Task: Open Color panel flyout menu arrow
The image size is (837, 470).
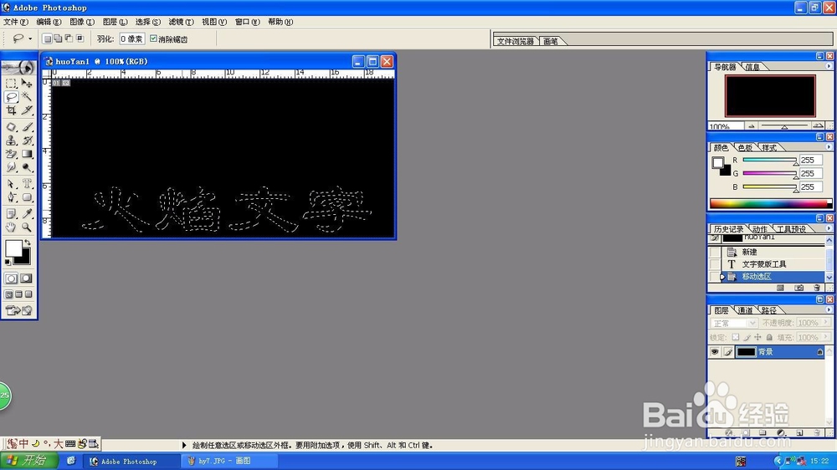Action: click(x=829, y=146)
